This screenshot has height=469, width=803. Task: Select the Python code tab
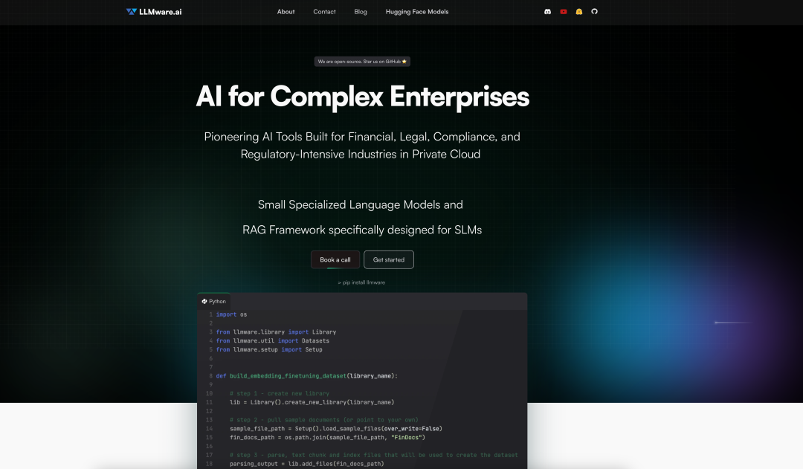coord(214,301)
